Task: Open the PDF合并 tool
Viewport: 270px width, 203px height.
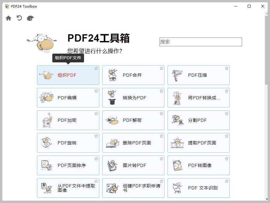Action: coord(133,75)
